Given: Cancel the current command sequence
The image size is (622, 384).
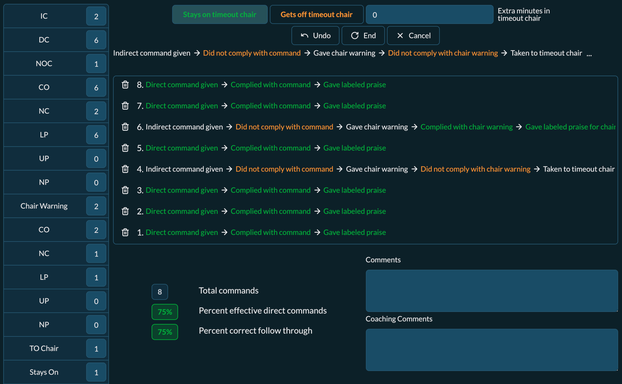Looking at the screenshot, I should pos(413,36).
